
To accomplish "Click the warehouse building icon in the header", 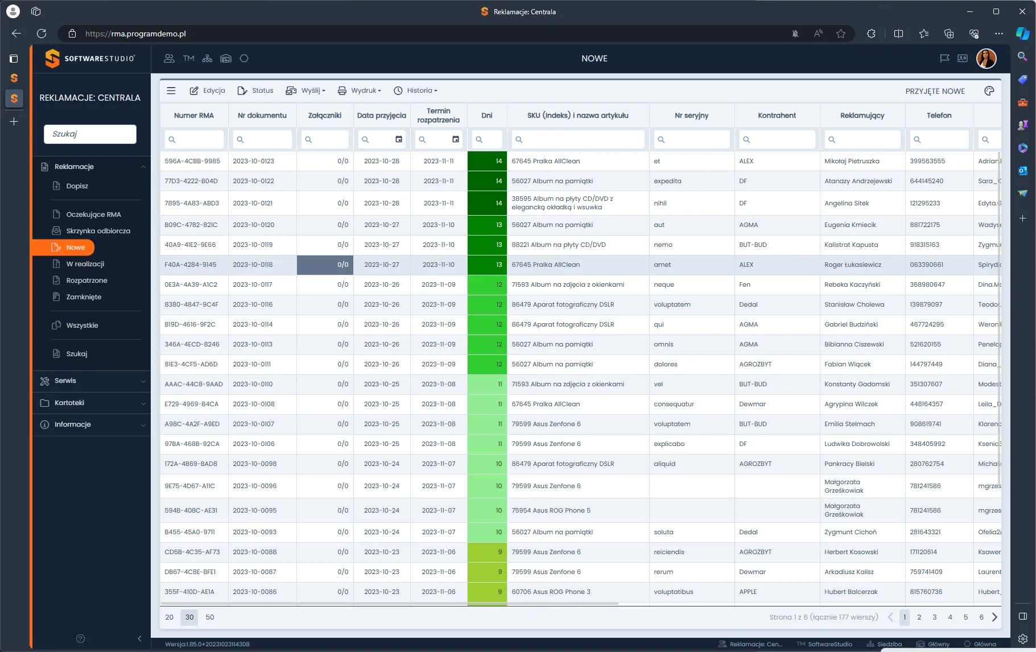I will pyautogui.click(x=226, y=59).
